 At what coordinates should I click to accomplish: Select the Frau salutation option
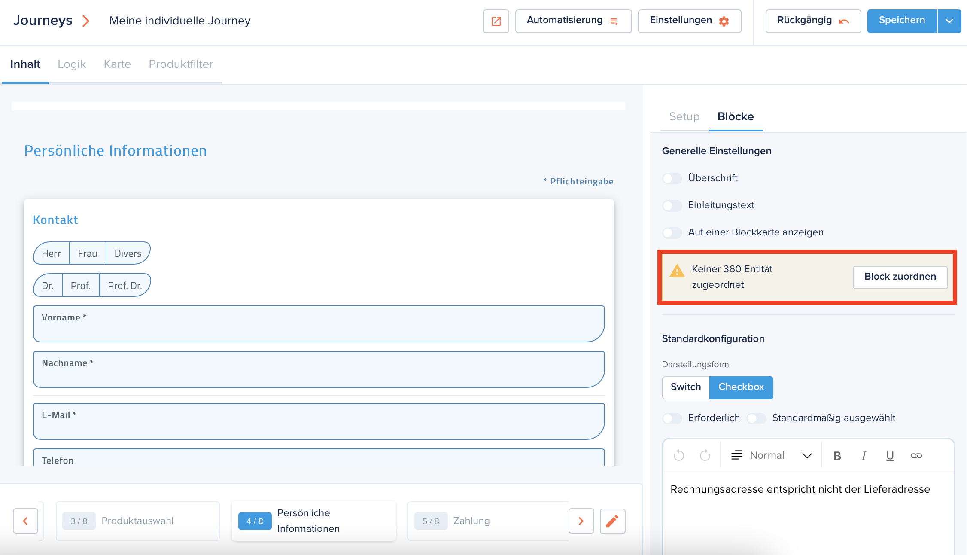click(88, 253)
